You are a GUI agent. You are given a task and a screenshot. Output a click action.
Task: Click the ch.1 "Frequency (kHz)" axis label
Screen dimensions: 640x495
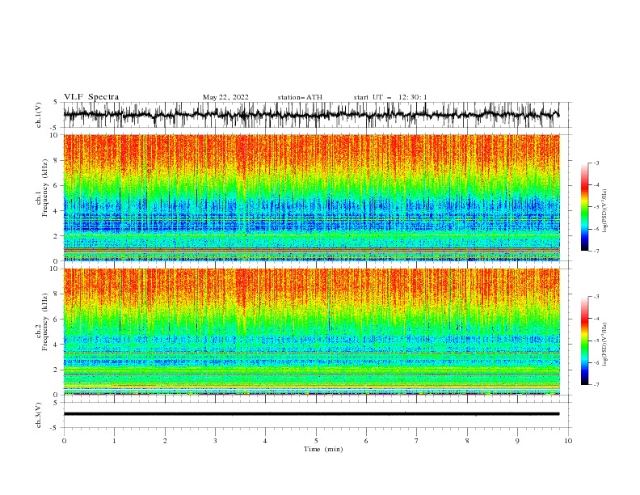coord(45,186)
